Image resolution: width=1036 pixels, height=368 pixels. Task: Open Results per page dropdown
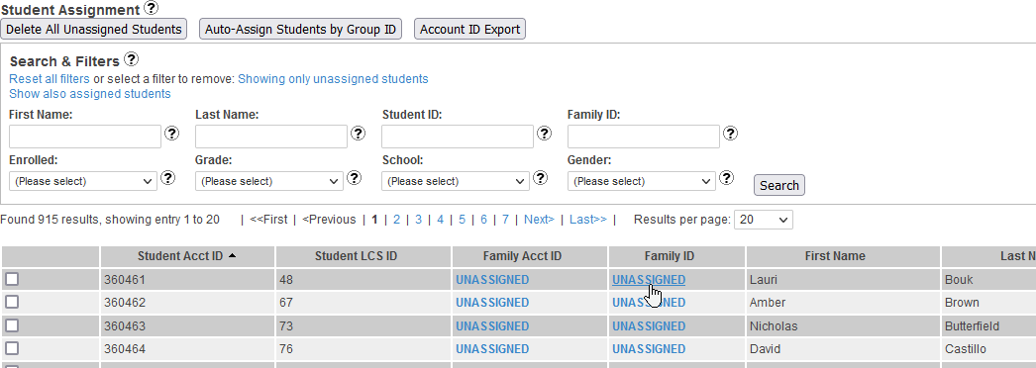click(763, 220)
